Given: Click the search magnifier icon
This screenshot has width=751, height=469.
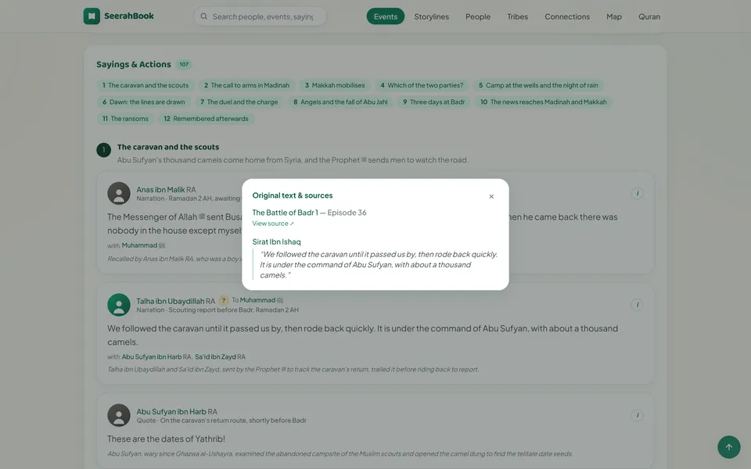Looking at the screenshot, I should point(204,16).
